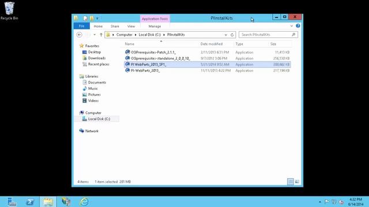This screenshot has height=207, width=369.
Task: Select Computer in the address bar
Action: [125, 34]
